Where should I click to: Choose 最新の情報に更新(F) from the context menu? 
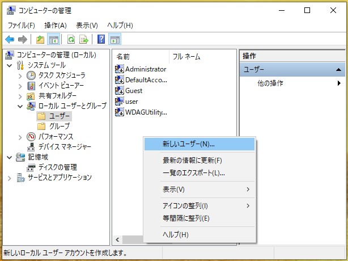coord(200,161)
